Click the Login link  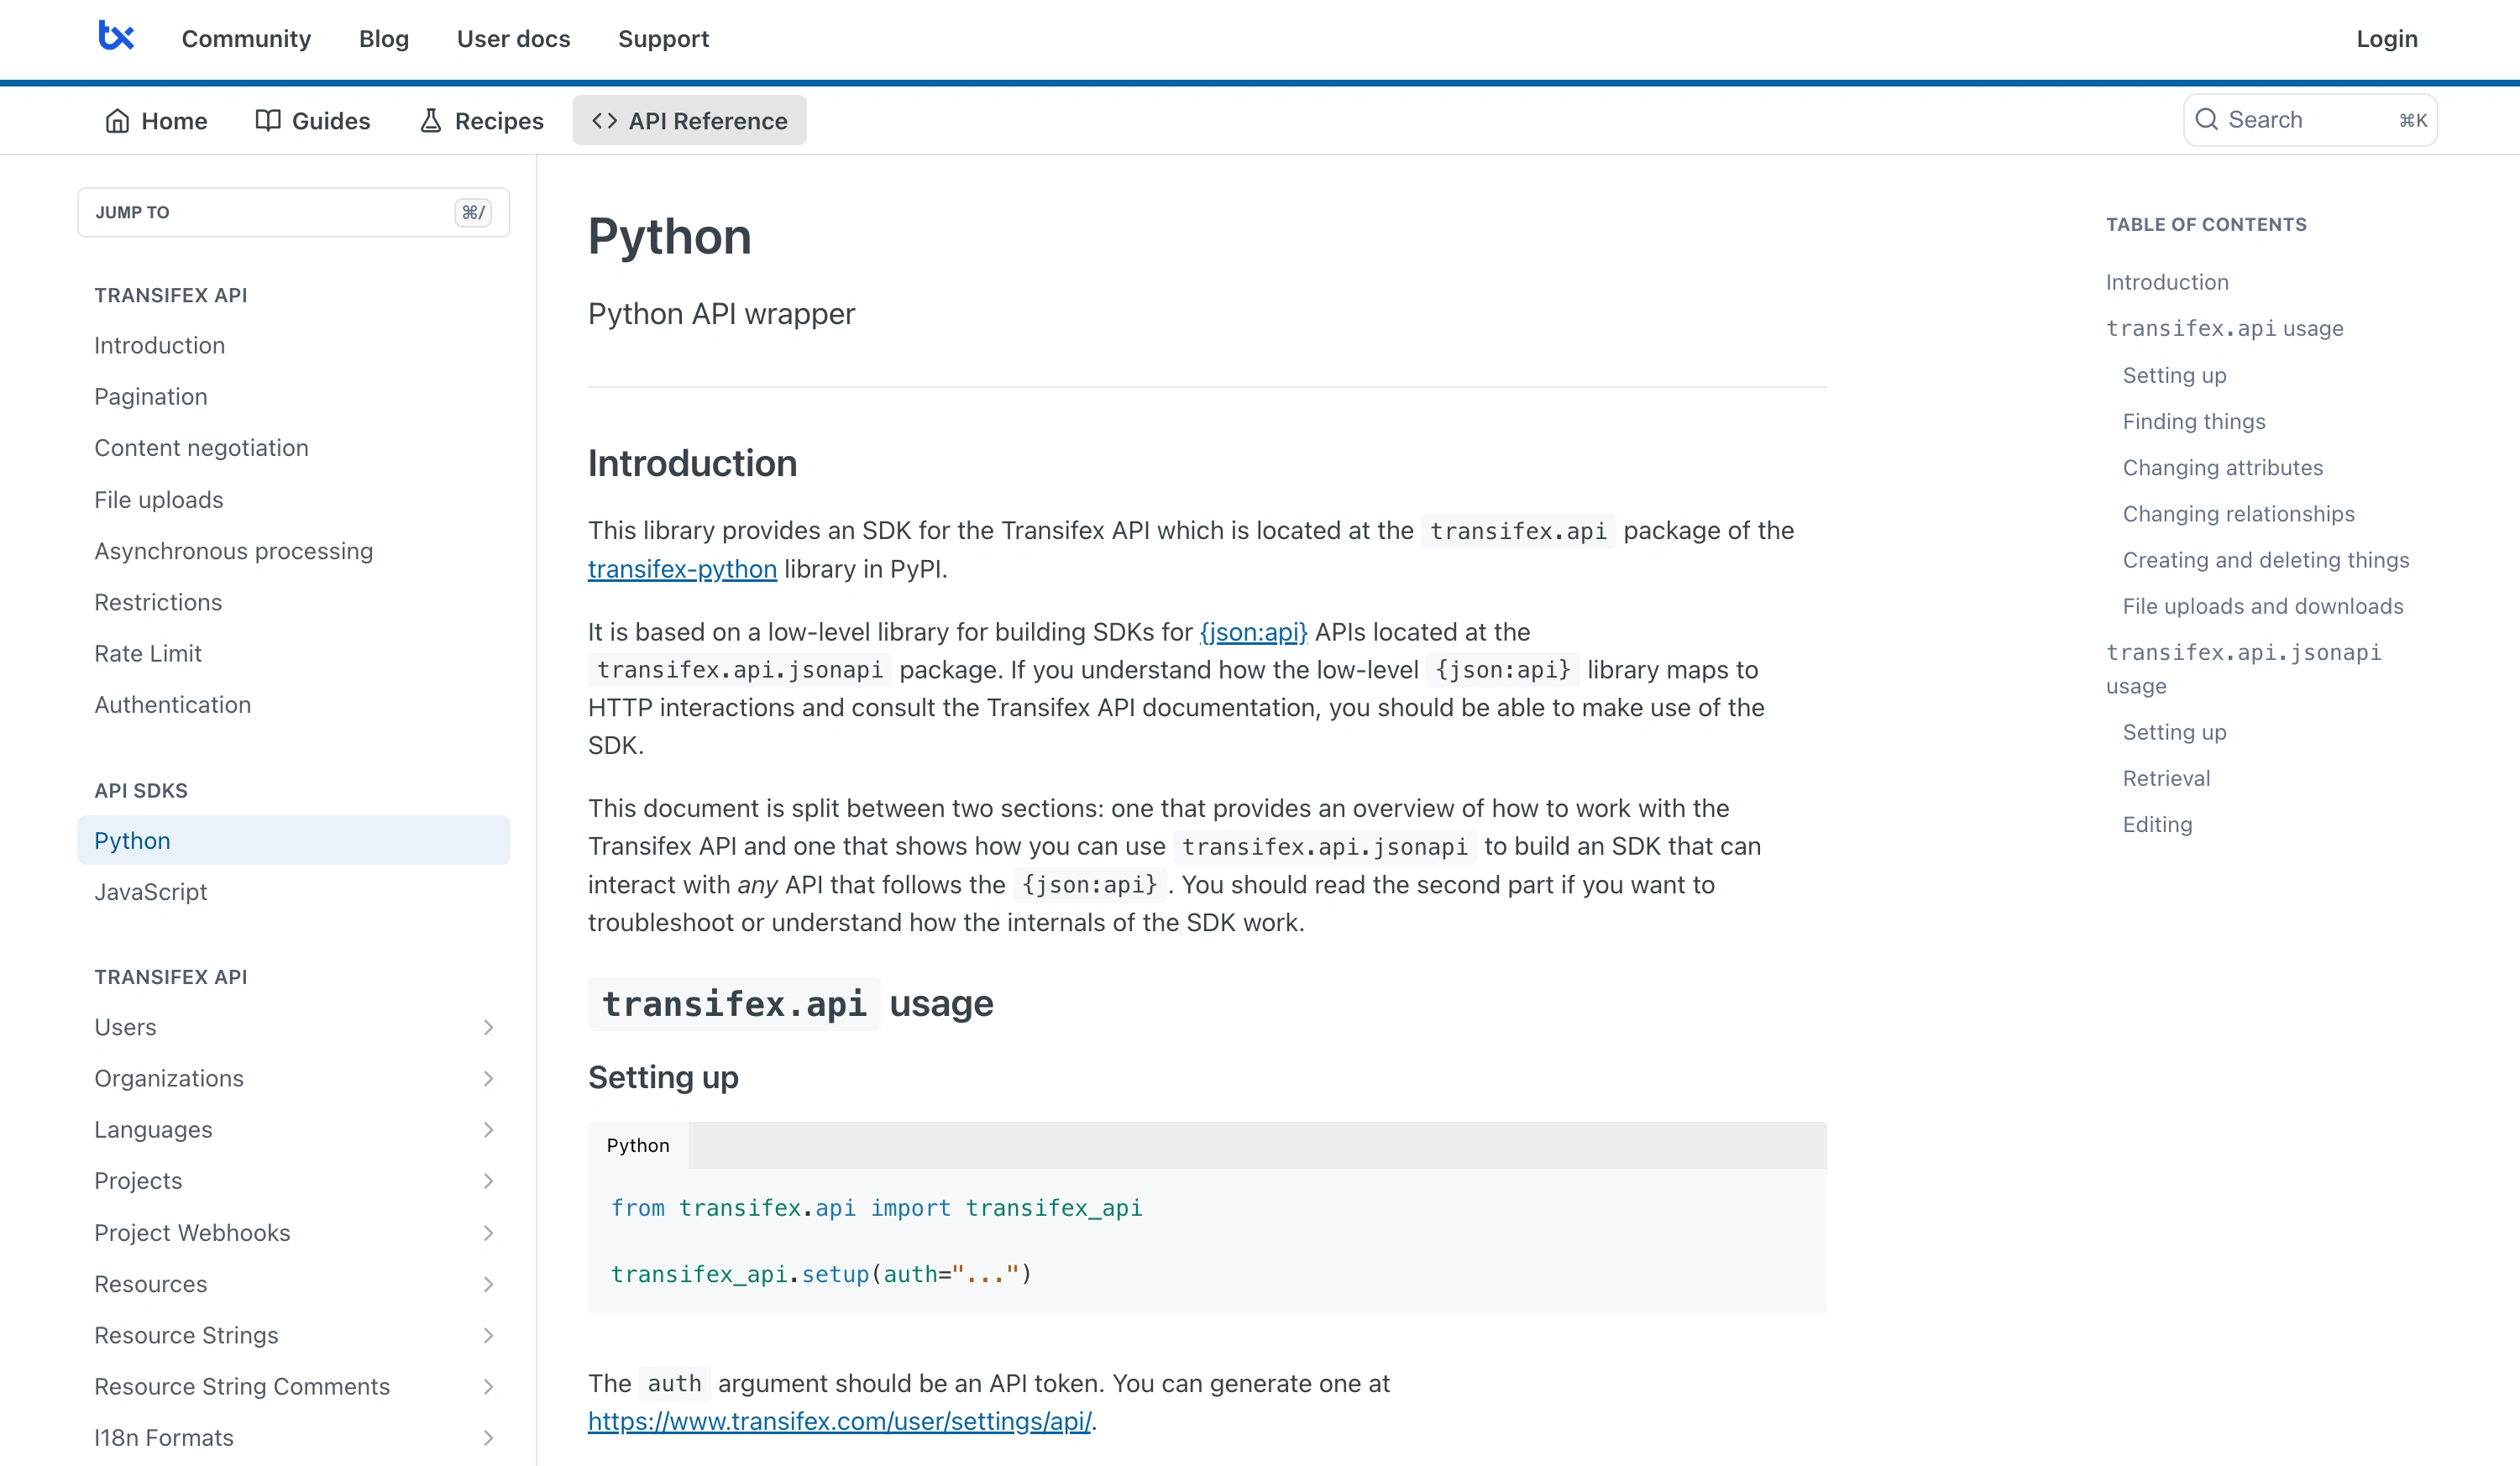(2386, 38)
